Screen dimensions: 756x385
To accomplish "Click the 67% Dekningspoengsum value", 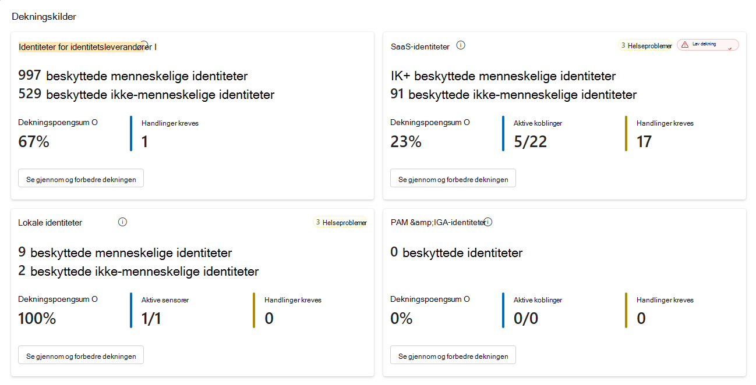I will (x=34, y=141).
